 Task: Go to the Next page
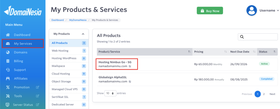(x=273, y=94)
